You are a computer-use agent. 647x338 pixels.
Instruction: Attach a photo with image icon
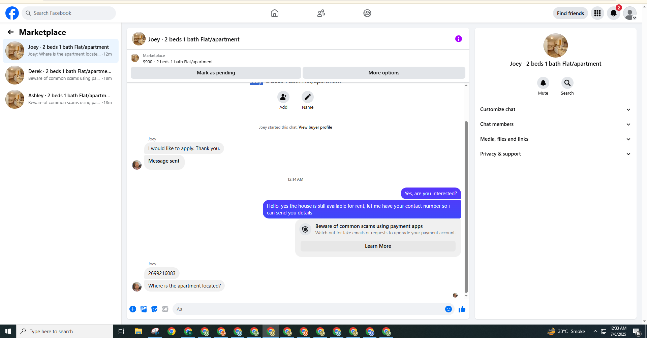(144, 309)
